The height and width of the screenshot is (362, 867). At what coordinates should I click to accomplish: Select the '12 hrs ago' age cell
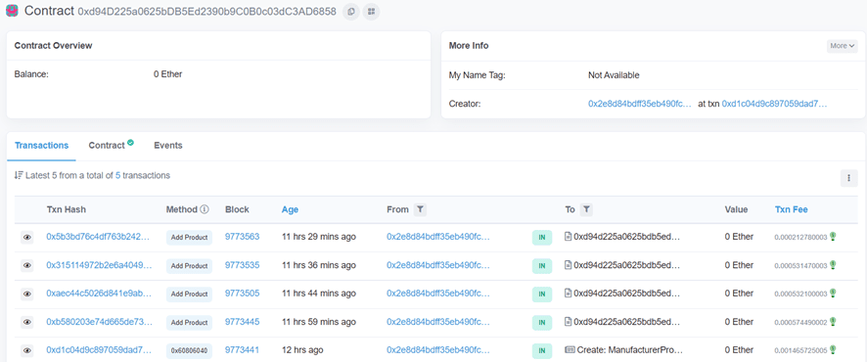[x=302, y=350]
